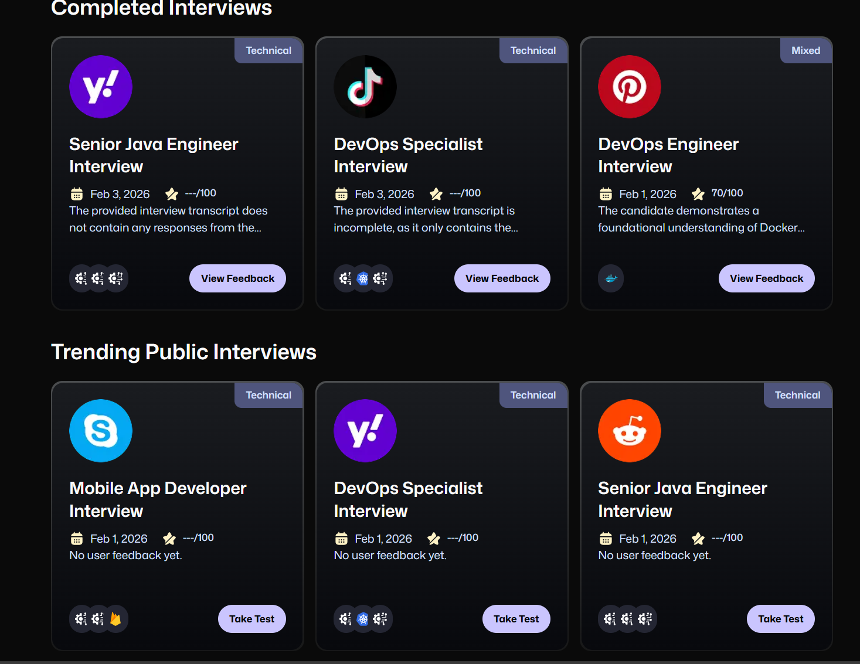Select the Mixed badge on DevOps Engineer Interview
Screen dimensions: 860x664
(x=805, y=50)
